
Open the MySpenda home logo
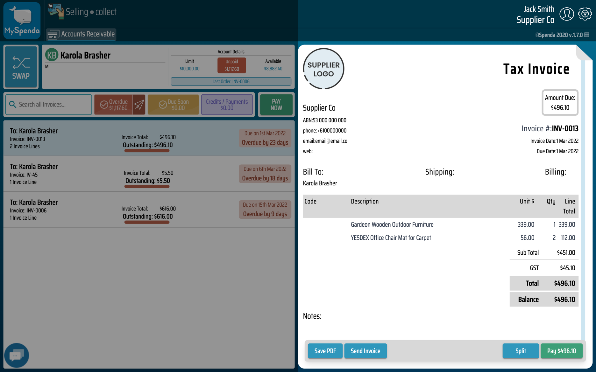(22, 21)
